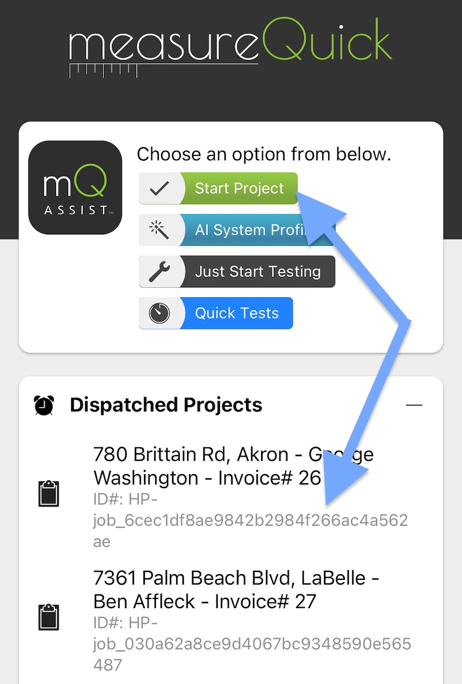Click the mQ Assist app logo
This screenshot has height=684, width=462.
[x=75, y=187]
